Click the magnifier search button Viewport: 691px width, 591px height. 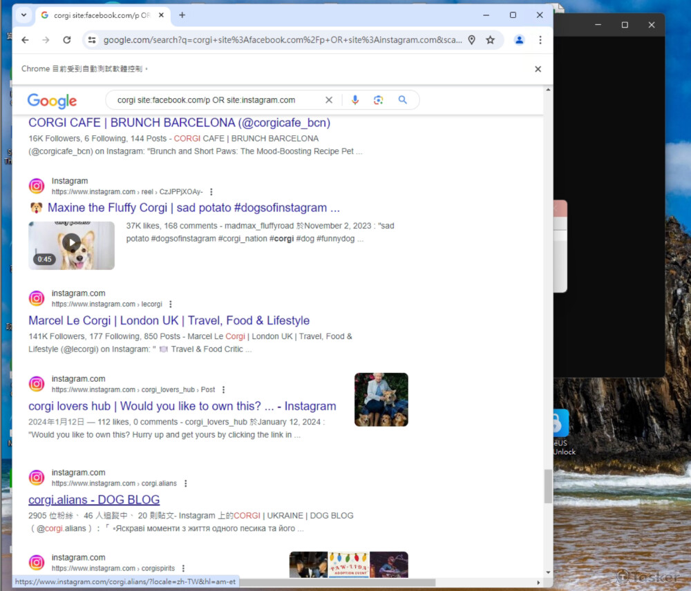[x=403, y=100]
